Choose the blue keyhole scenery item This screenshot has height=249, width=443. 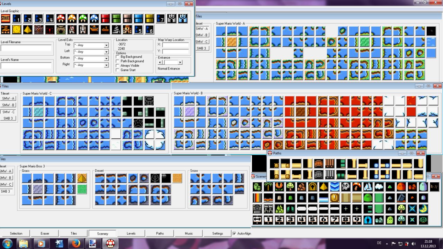(368, 220)
